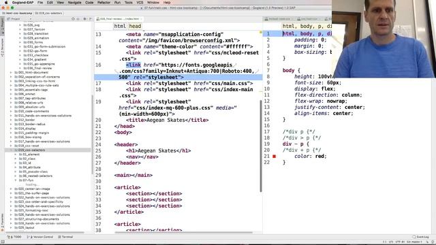Open the TODO tool window

point(14,237)
